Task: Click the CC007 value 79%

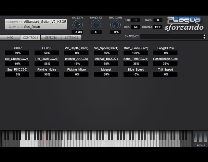Action: pos(17,53)
